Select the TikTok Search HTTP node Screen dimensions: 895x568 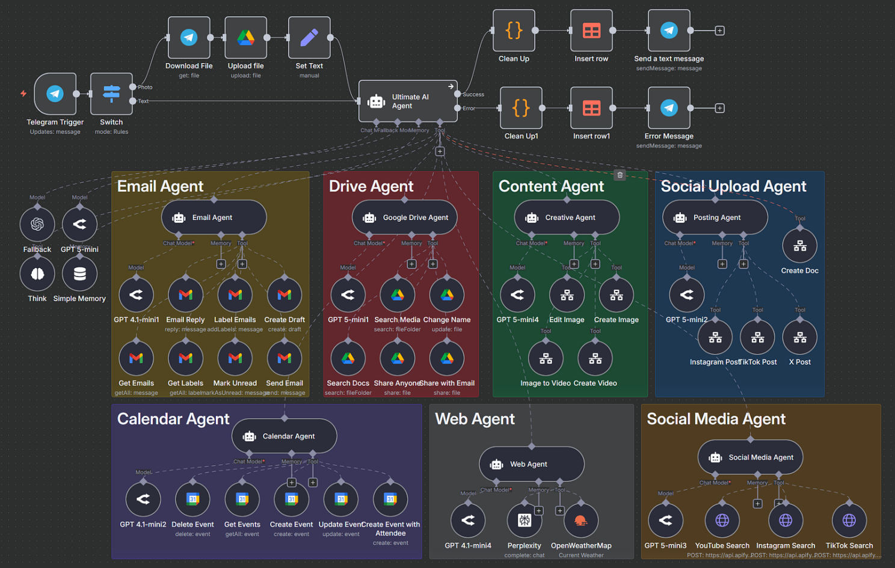[849, 521]
